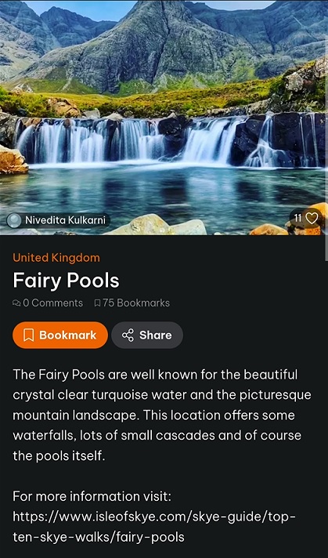Image resolution: width=328 pixels, height=558 pixels.
Task: Open the 0 Comments section
Action: coord(48,303)
